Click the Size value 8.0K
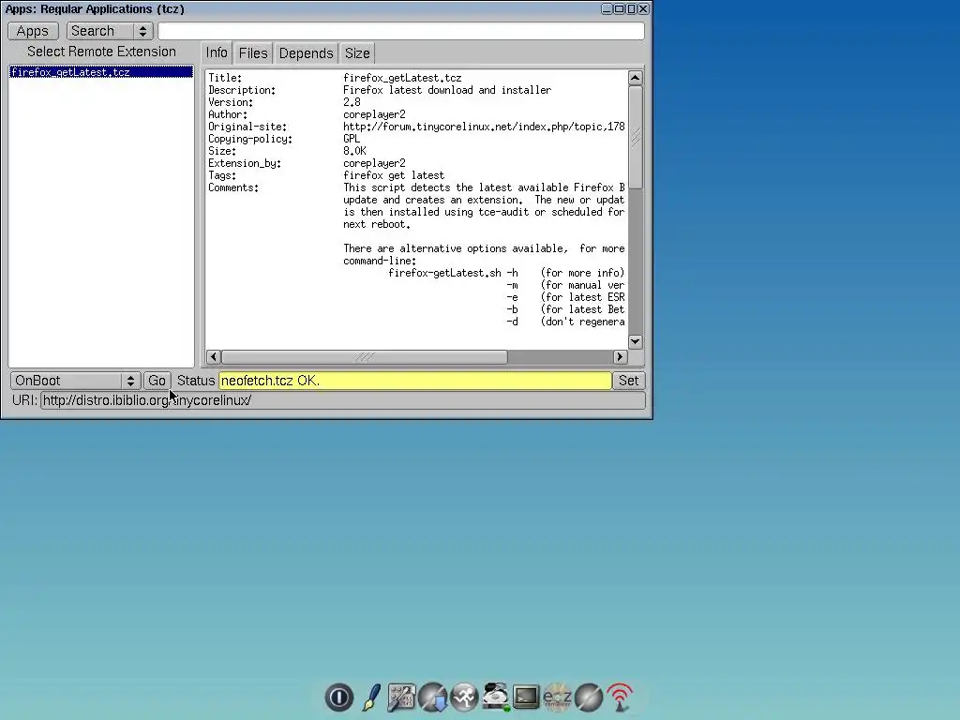 [354, 151]
